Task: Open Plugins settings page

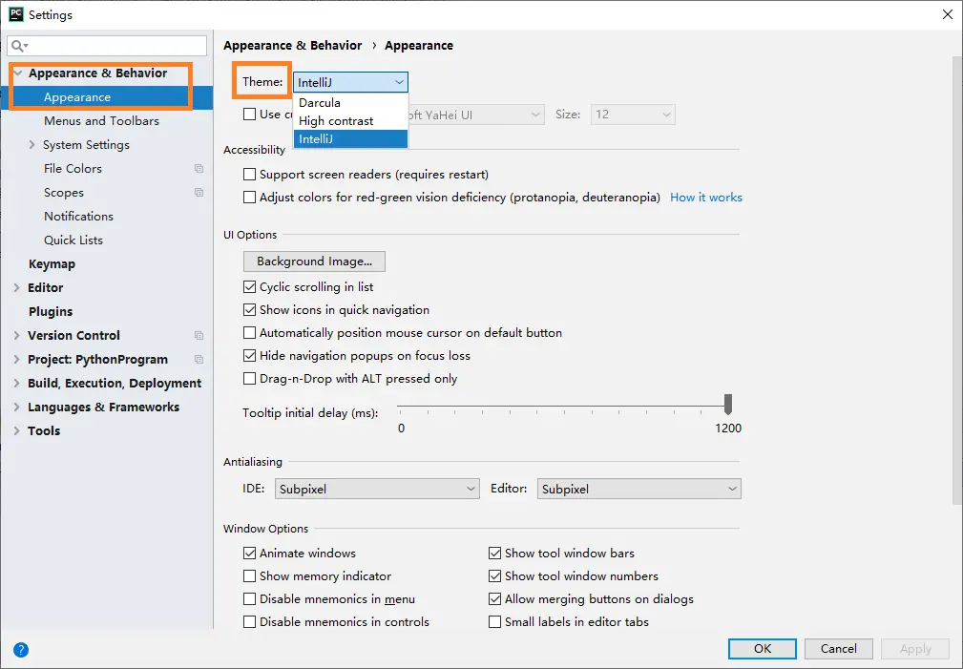Action: click(51, 311)
